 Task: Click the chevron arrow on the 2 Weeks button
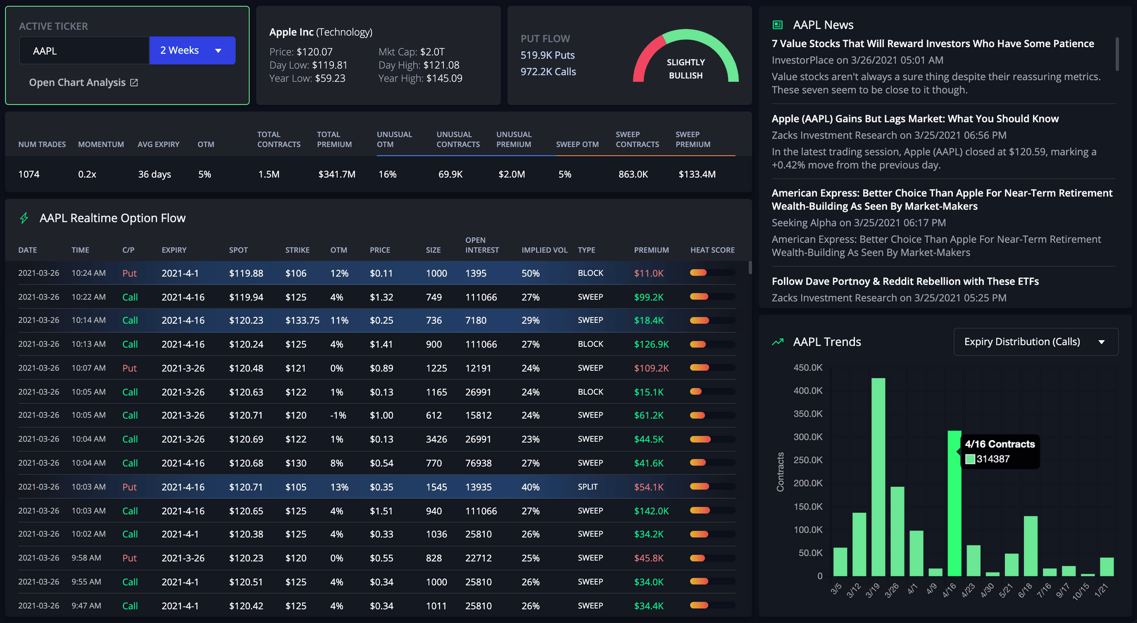click(x=218, y=51)
